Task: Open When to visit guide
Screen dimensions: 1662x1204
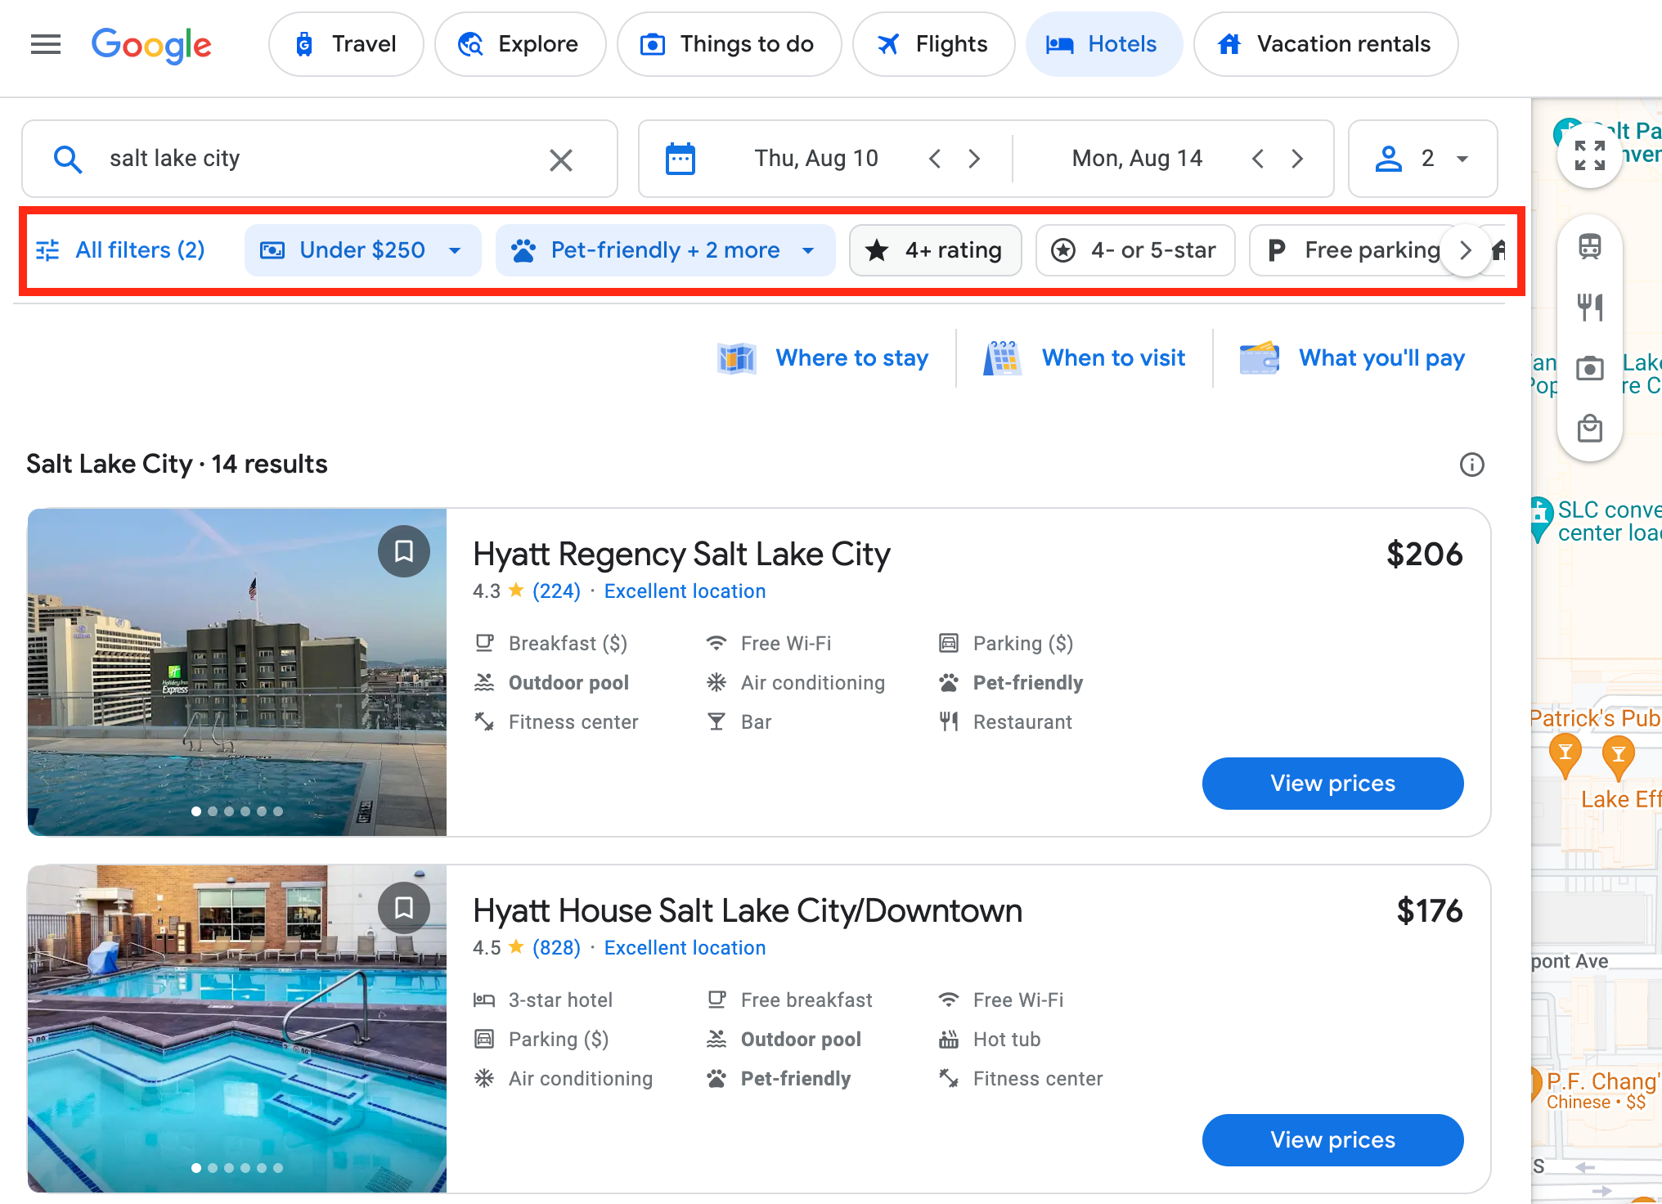Action: click(1084, 358)
